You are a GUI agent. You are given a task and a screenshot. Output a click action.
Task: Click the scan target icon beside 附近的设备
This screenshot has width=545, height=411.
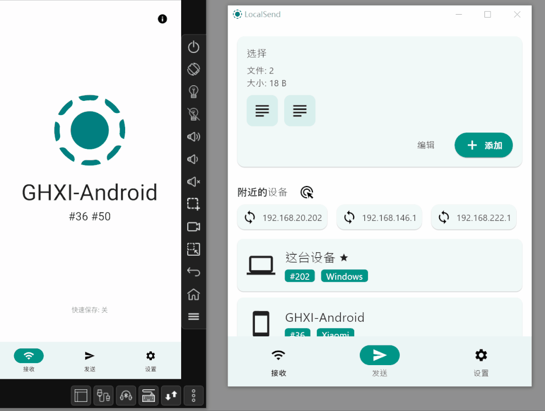point(307,193)
